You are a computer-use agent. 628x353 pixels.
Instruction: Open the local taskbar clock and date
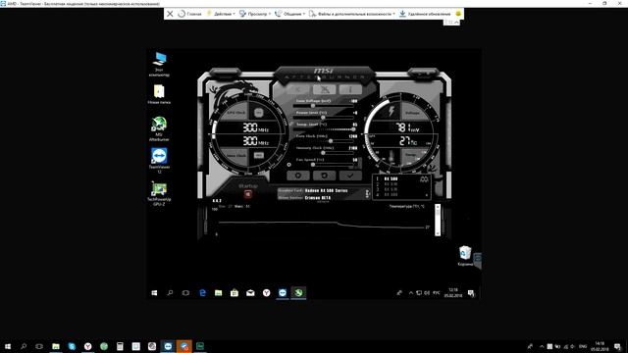coord(600,346)
